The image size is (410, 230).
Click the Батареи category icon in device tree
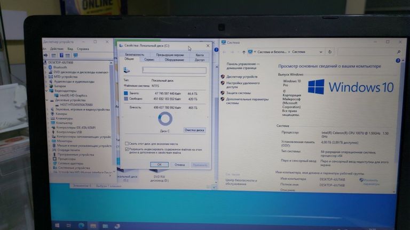(51, 86)
